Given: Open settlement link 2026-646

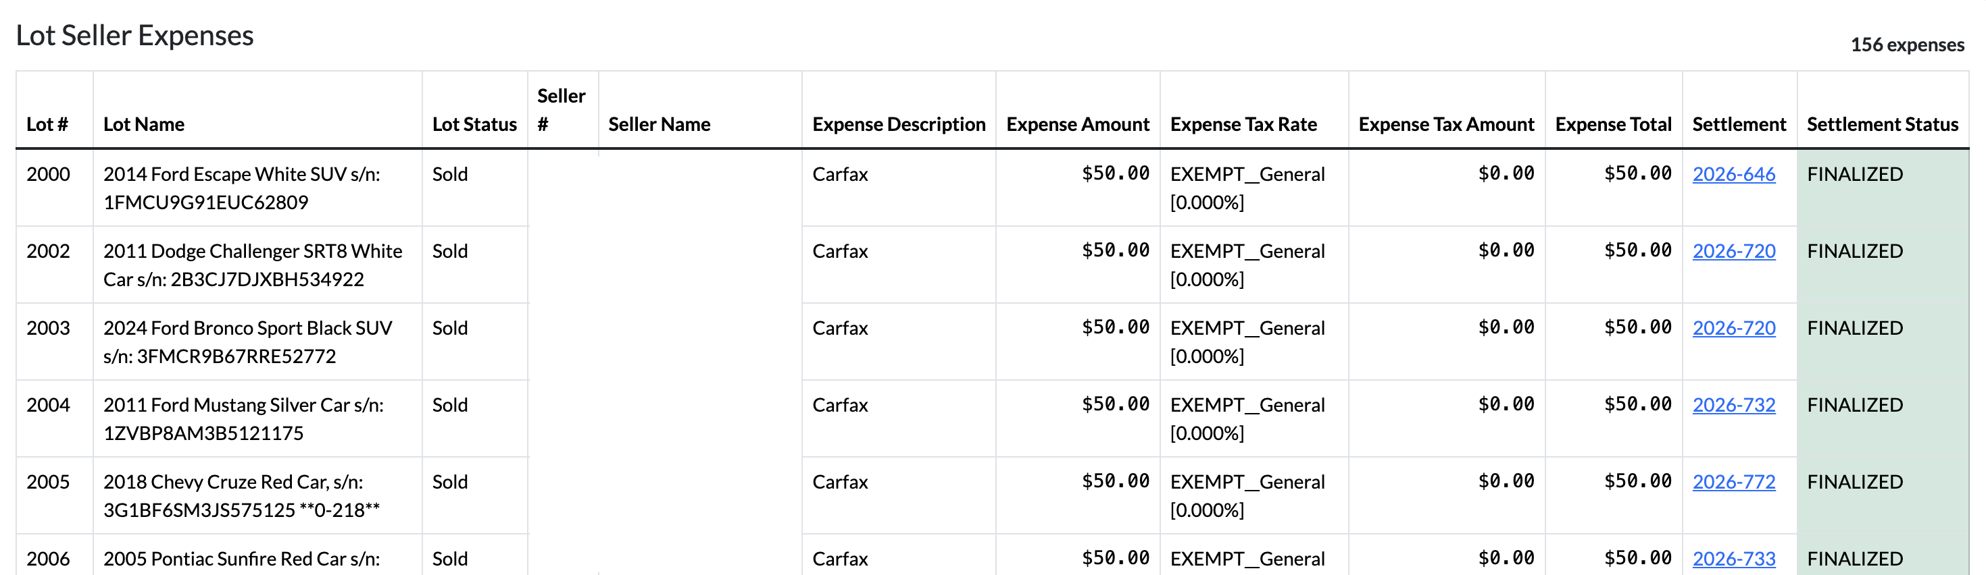Looking at the screenshot, I should tap(1733, 174).
